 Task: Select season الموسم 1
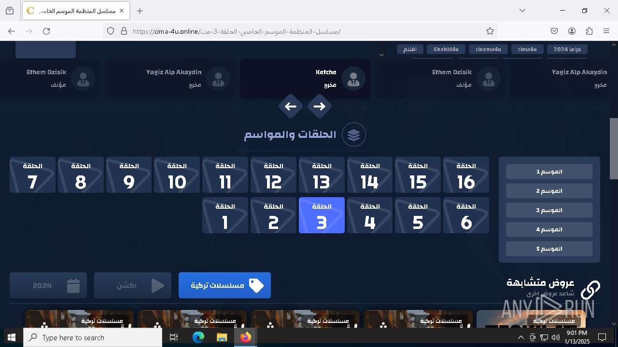(x=549, y=172)
